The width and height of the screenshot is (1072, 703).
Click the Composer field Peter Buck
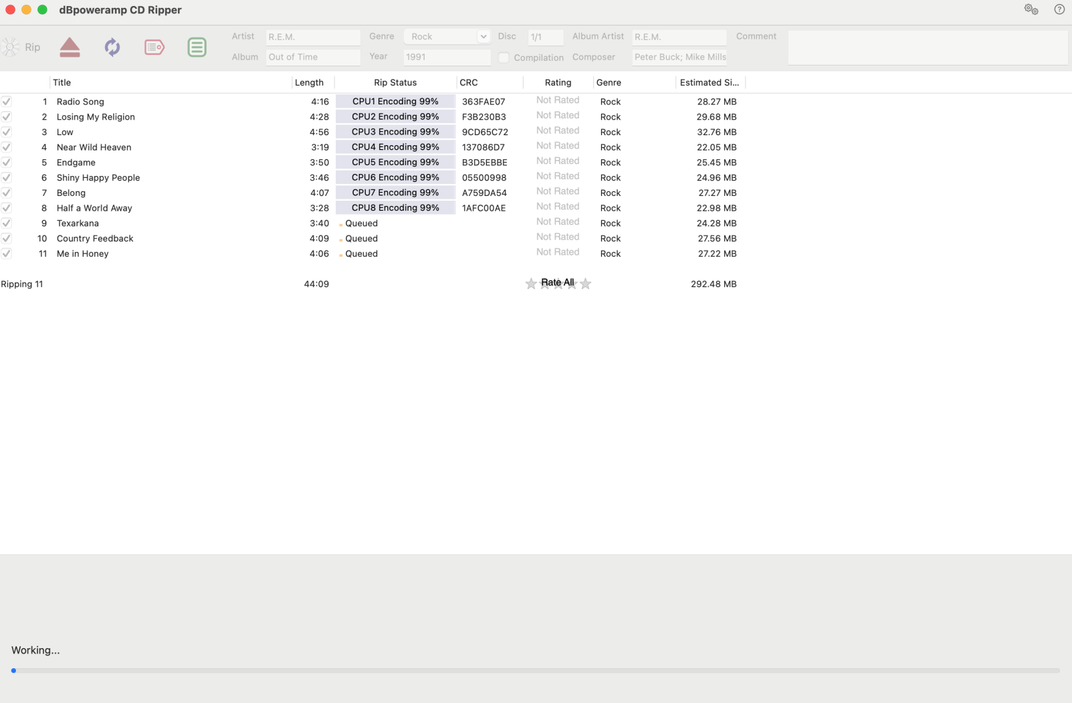[679, 57]
